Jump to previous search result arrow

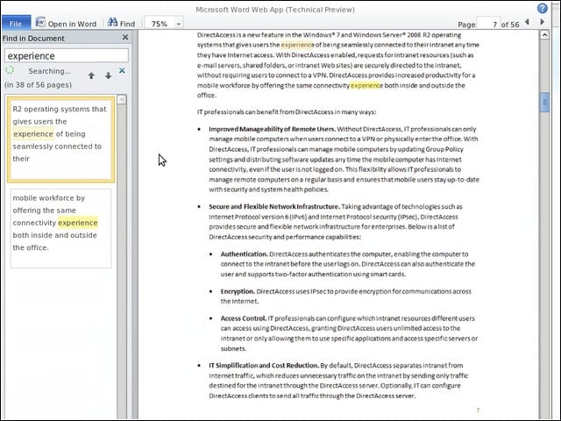pyautogui.click(x=91, y=75)
